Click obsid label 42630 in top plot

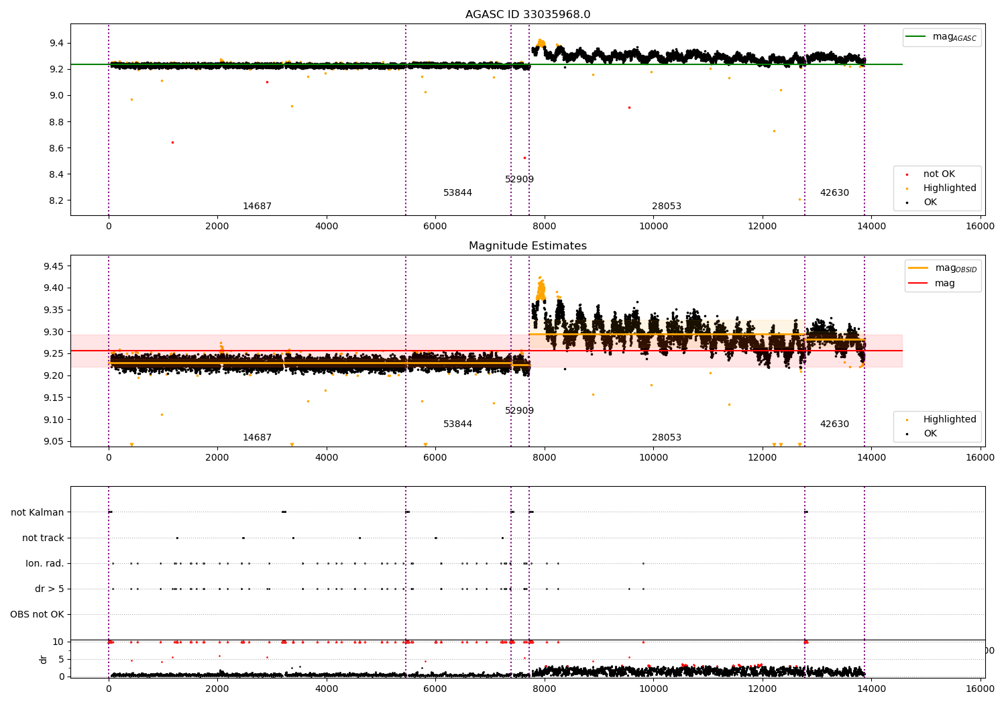click(834, 193)
